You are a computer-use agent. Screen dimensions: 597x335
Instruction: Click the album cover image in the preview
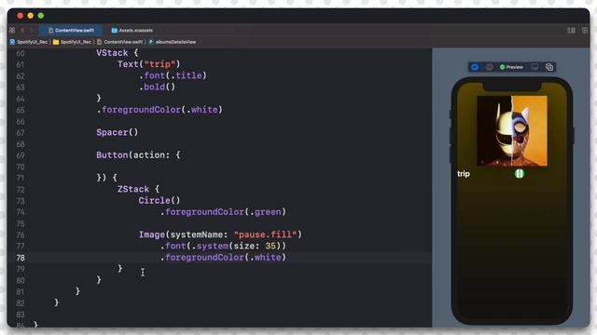pos(512,130)
